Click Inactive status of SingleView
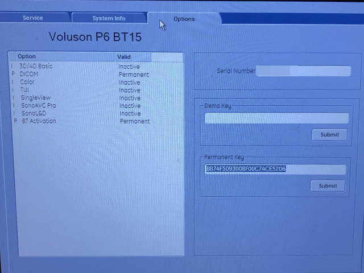 (130, 98)
